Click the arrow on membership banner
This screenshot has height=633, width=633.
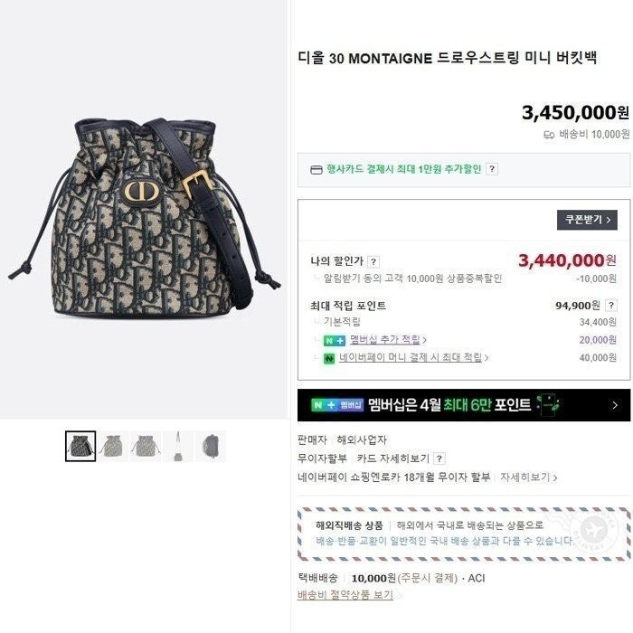point(615,405)
